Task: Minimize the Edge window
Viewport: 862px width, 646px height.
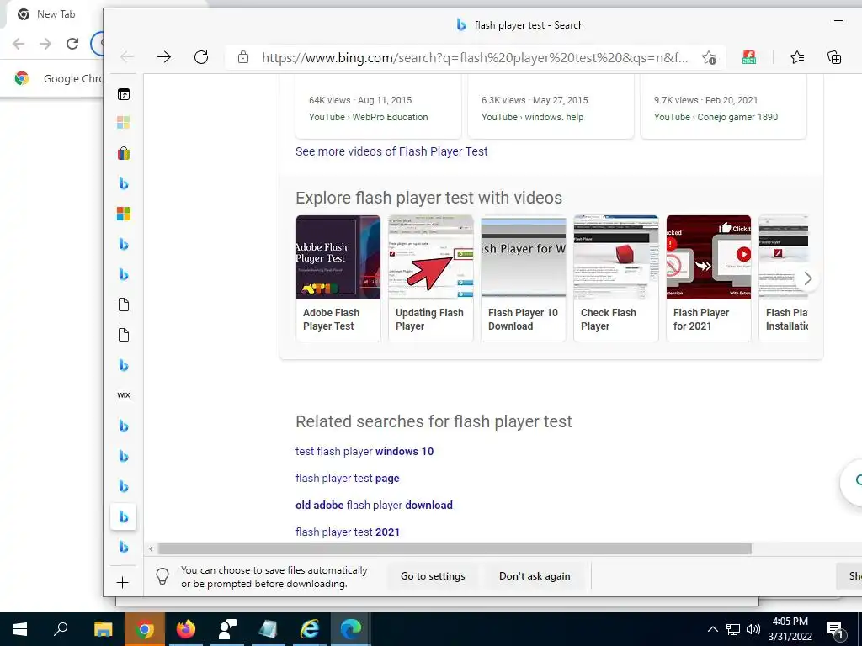Action: [838, 21]
